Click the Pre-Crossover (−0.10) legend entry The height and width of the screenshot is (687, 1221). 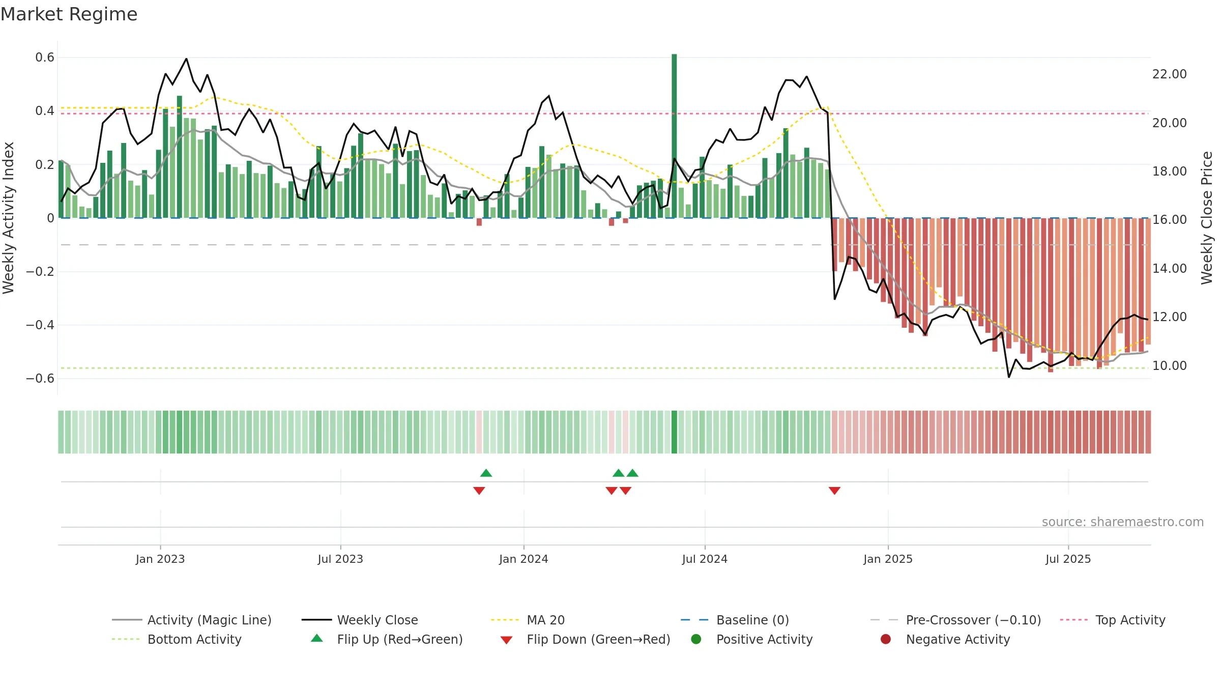pos(955,620)
